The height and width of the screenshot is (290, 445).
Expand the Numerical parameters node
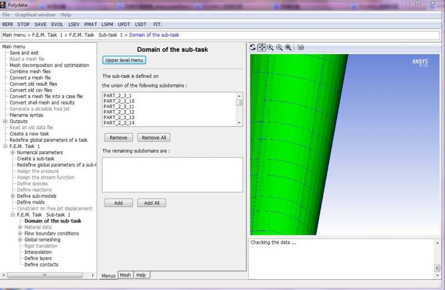point(12,153)
